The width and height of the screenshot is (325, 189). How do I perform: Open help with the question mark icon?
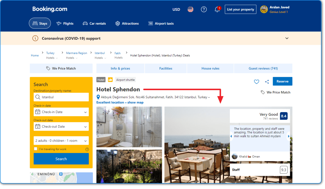coord(204,9)
